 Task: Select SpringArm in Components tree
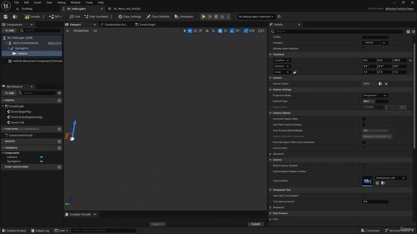point(22,48)
